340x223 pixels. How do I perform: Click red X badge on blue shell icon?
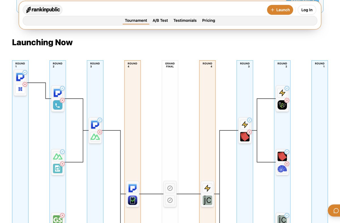tap(287, 164)
